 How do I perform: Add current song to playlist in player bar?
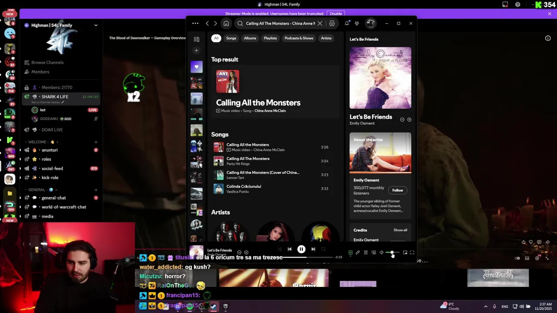tap(246, 253)
